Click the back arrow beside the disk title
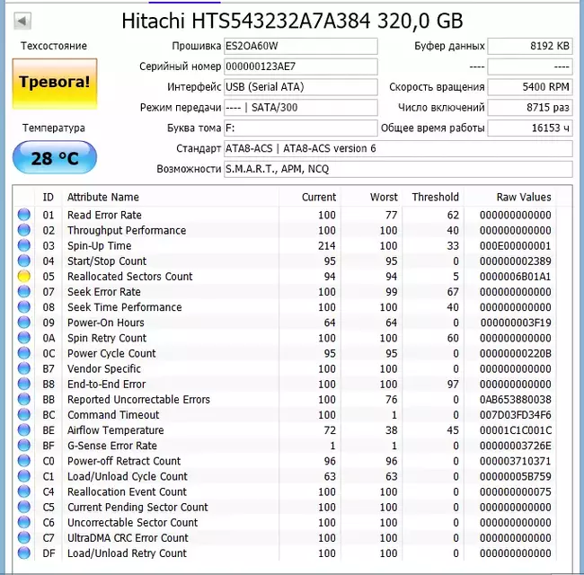 (22, 21)
